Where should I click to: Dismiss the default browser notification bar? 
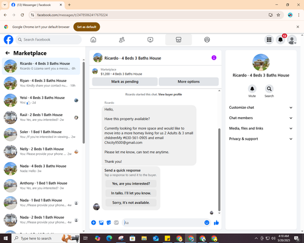coord(298,27)
